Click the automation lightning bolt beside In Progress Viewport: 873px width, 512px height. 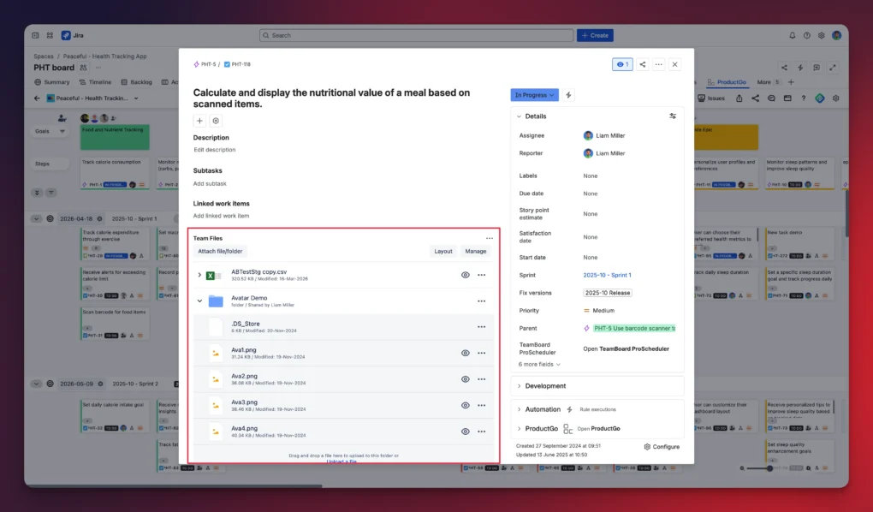[x=568, y=95]
